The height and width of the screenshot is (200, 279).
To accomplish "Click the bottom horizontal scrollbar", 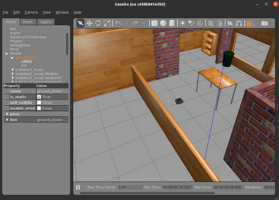I will pos(161,193).
